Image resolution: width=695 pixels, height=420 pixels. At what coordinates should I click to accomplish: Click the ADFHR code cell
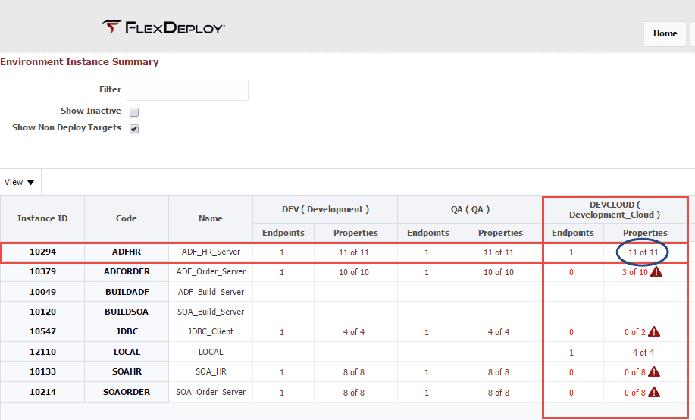coord(127,252)
